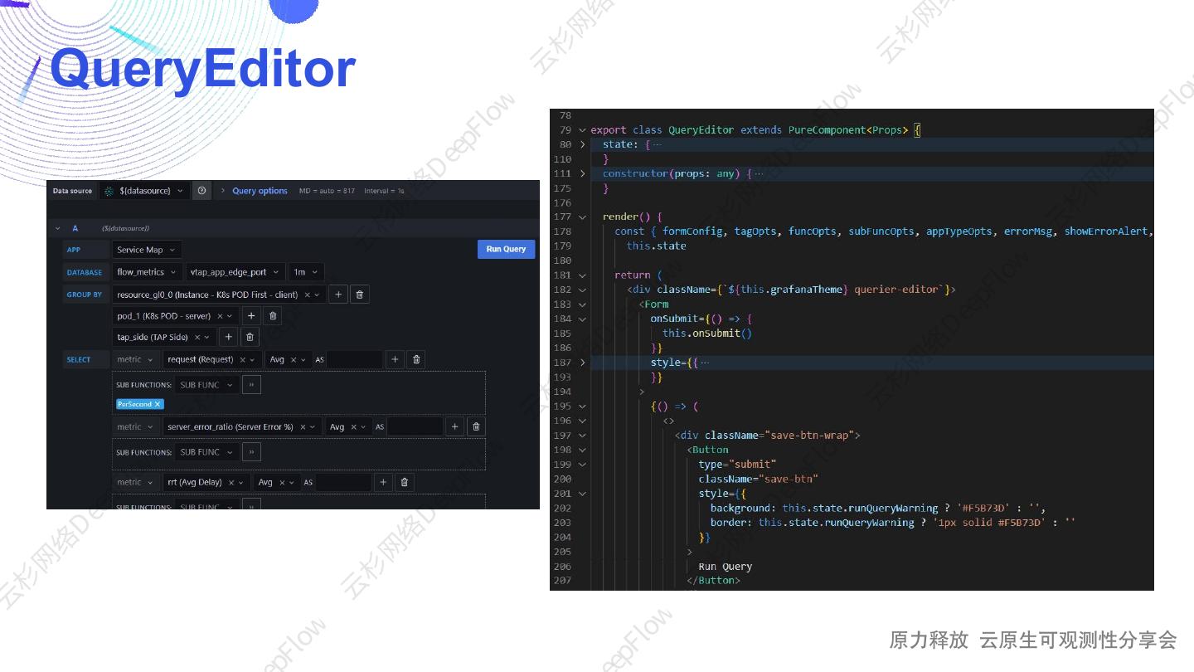Open the 1m interval dropdown

[306, 272]
